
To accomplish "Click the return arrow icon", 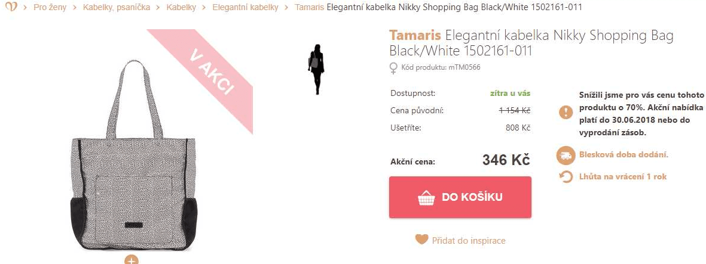I will coord(566,177).
